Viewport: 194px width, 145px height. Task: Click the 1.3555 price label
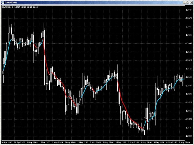(x=189, y=119)
